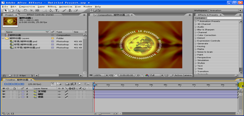Screen dimensions: 244x116
Task: Select the Selection arrow tool
Action: pos(6,10)
